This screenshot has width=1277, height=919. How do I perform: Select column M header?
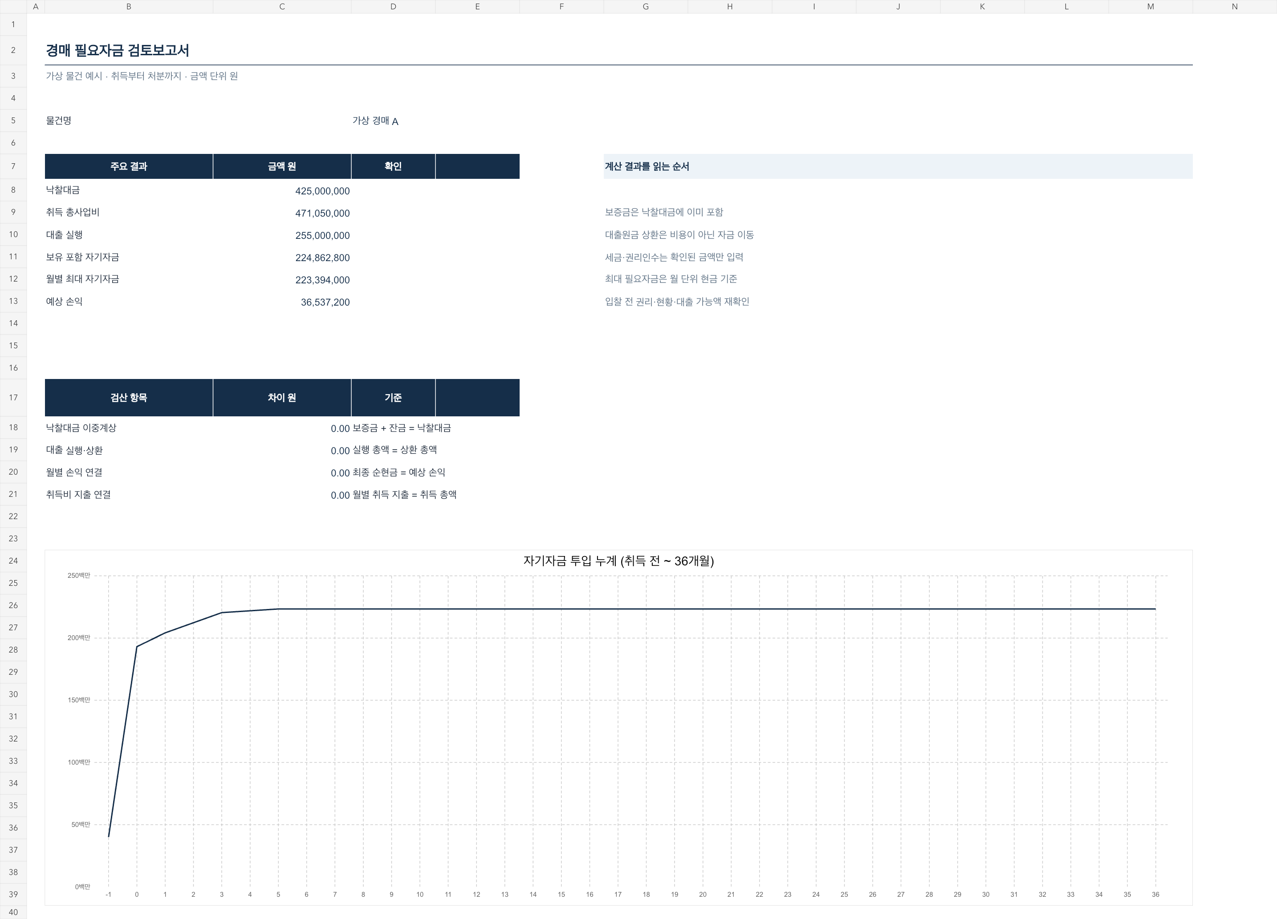(x=1150, y=7)
